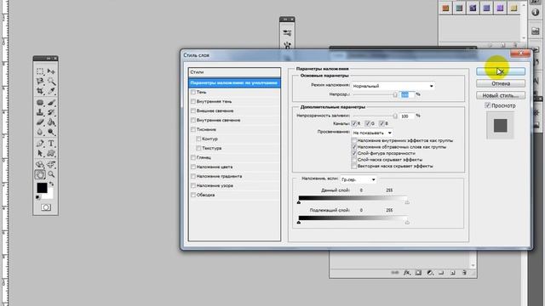
Task: Enable the Обводка checkbox
Action: coord(193,195)
